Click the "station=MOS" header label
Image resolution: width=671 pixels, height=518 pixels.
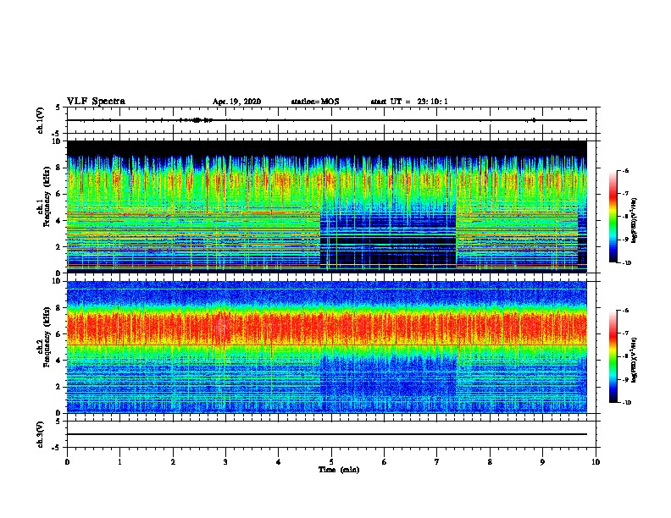click(315, 102)
